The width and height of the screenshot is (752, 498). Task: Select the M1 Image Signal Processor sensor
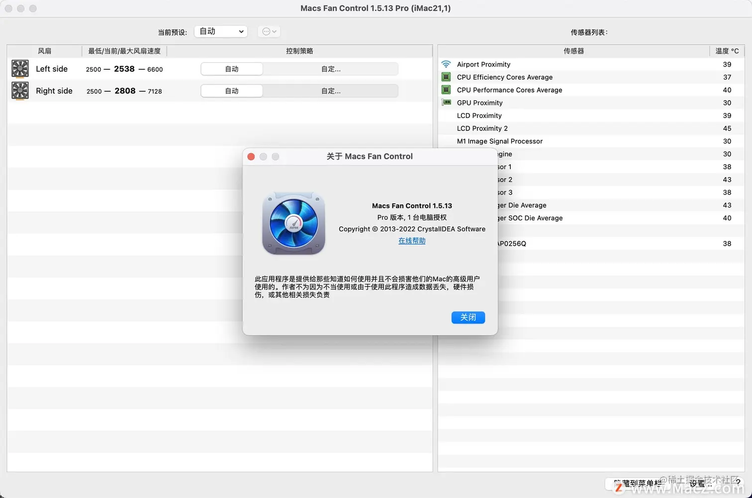click(x=500, y=141)
